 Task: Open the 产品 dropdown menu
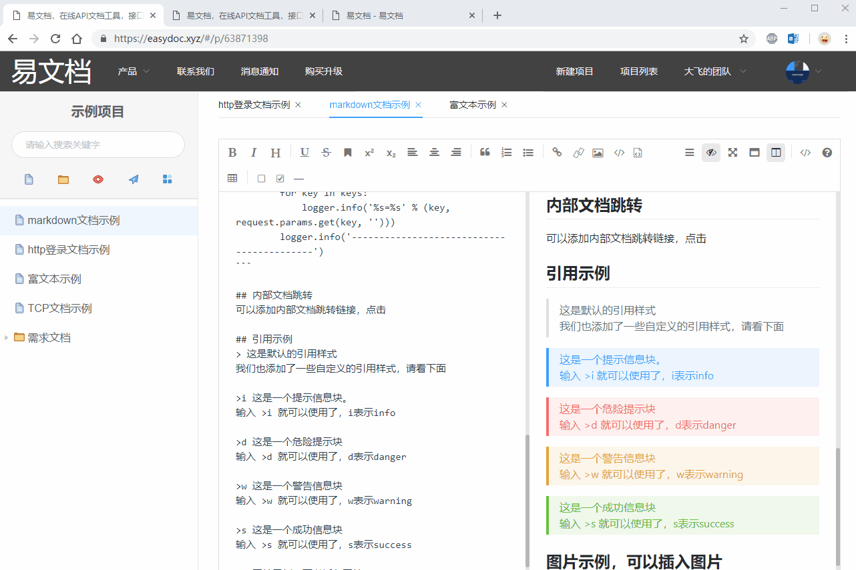tap(134, 71)
